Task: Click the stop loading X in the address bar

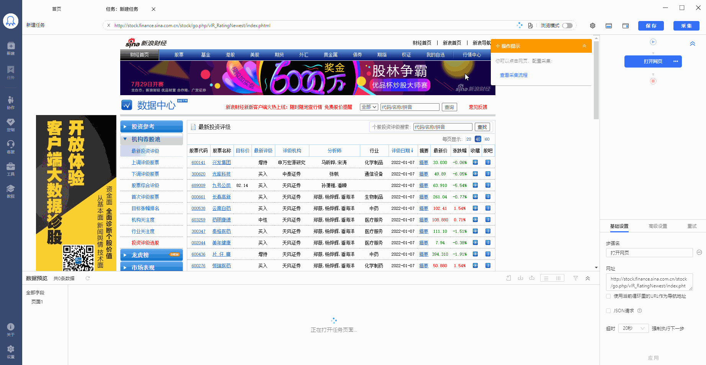Action: [109, 26]
